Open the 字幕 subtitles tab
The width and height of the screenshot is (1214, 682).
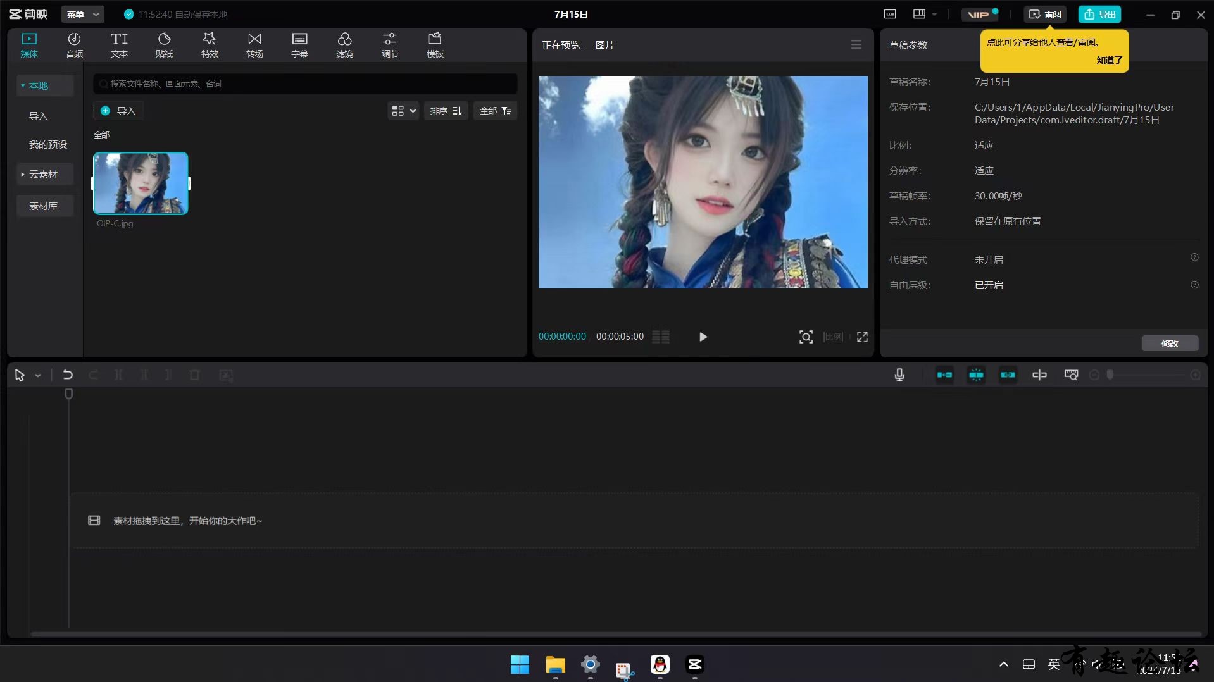[299, 46]
